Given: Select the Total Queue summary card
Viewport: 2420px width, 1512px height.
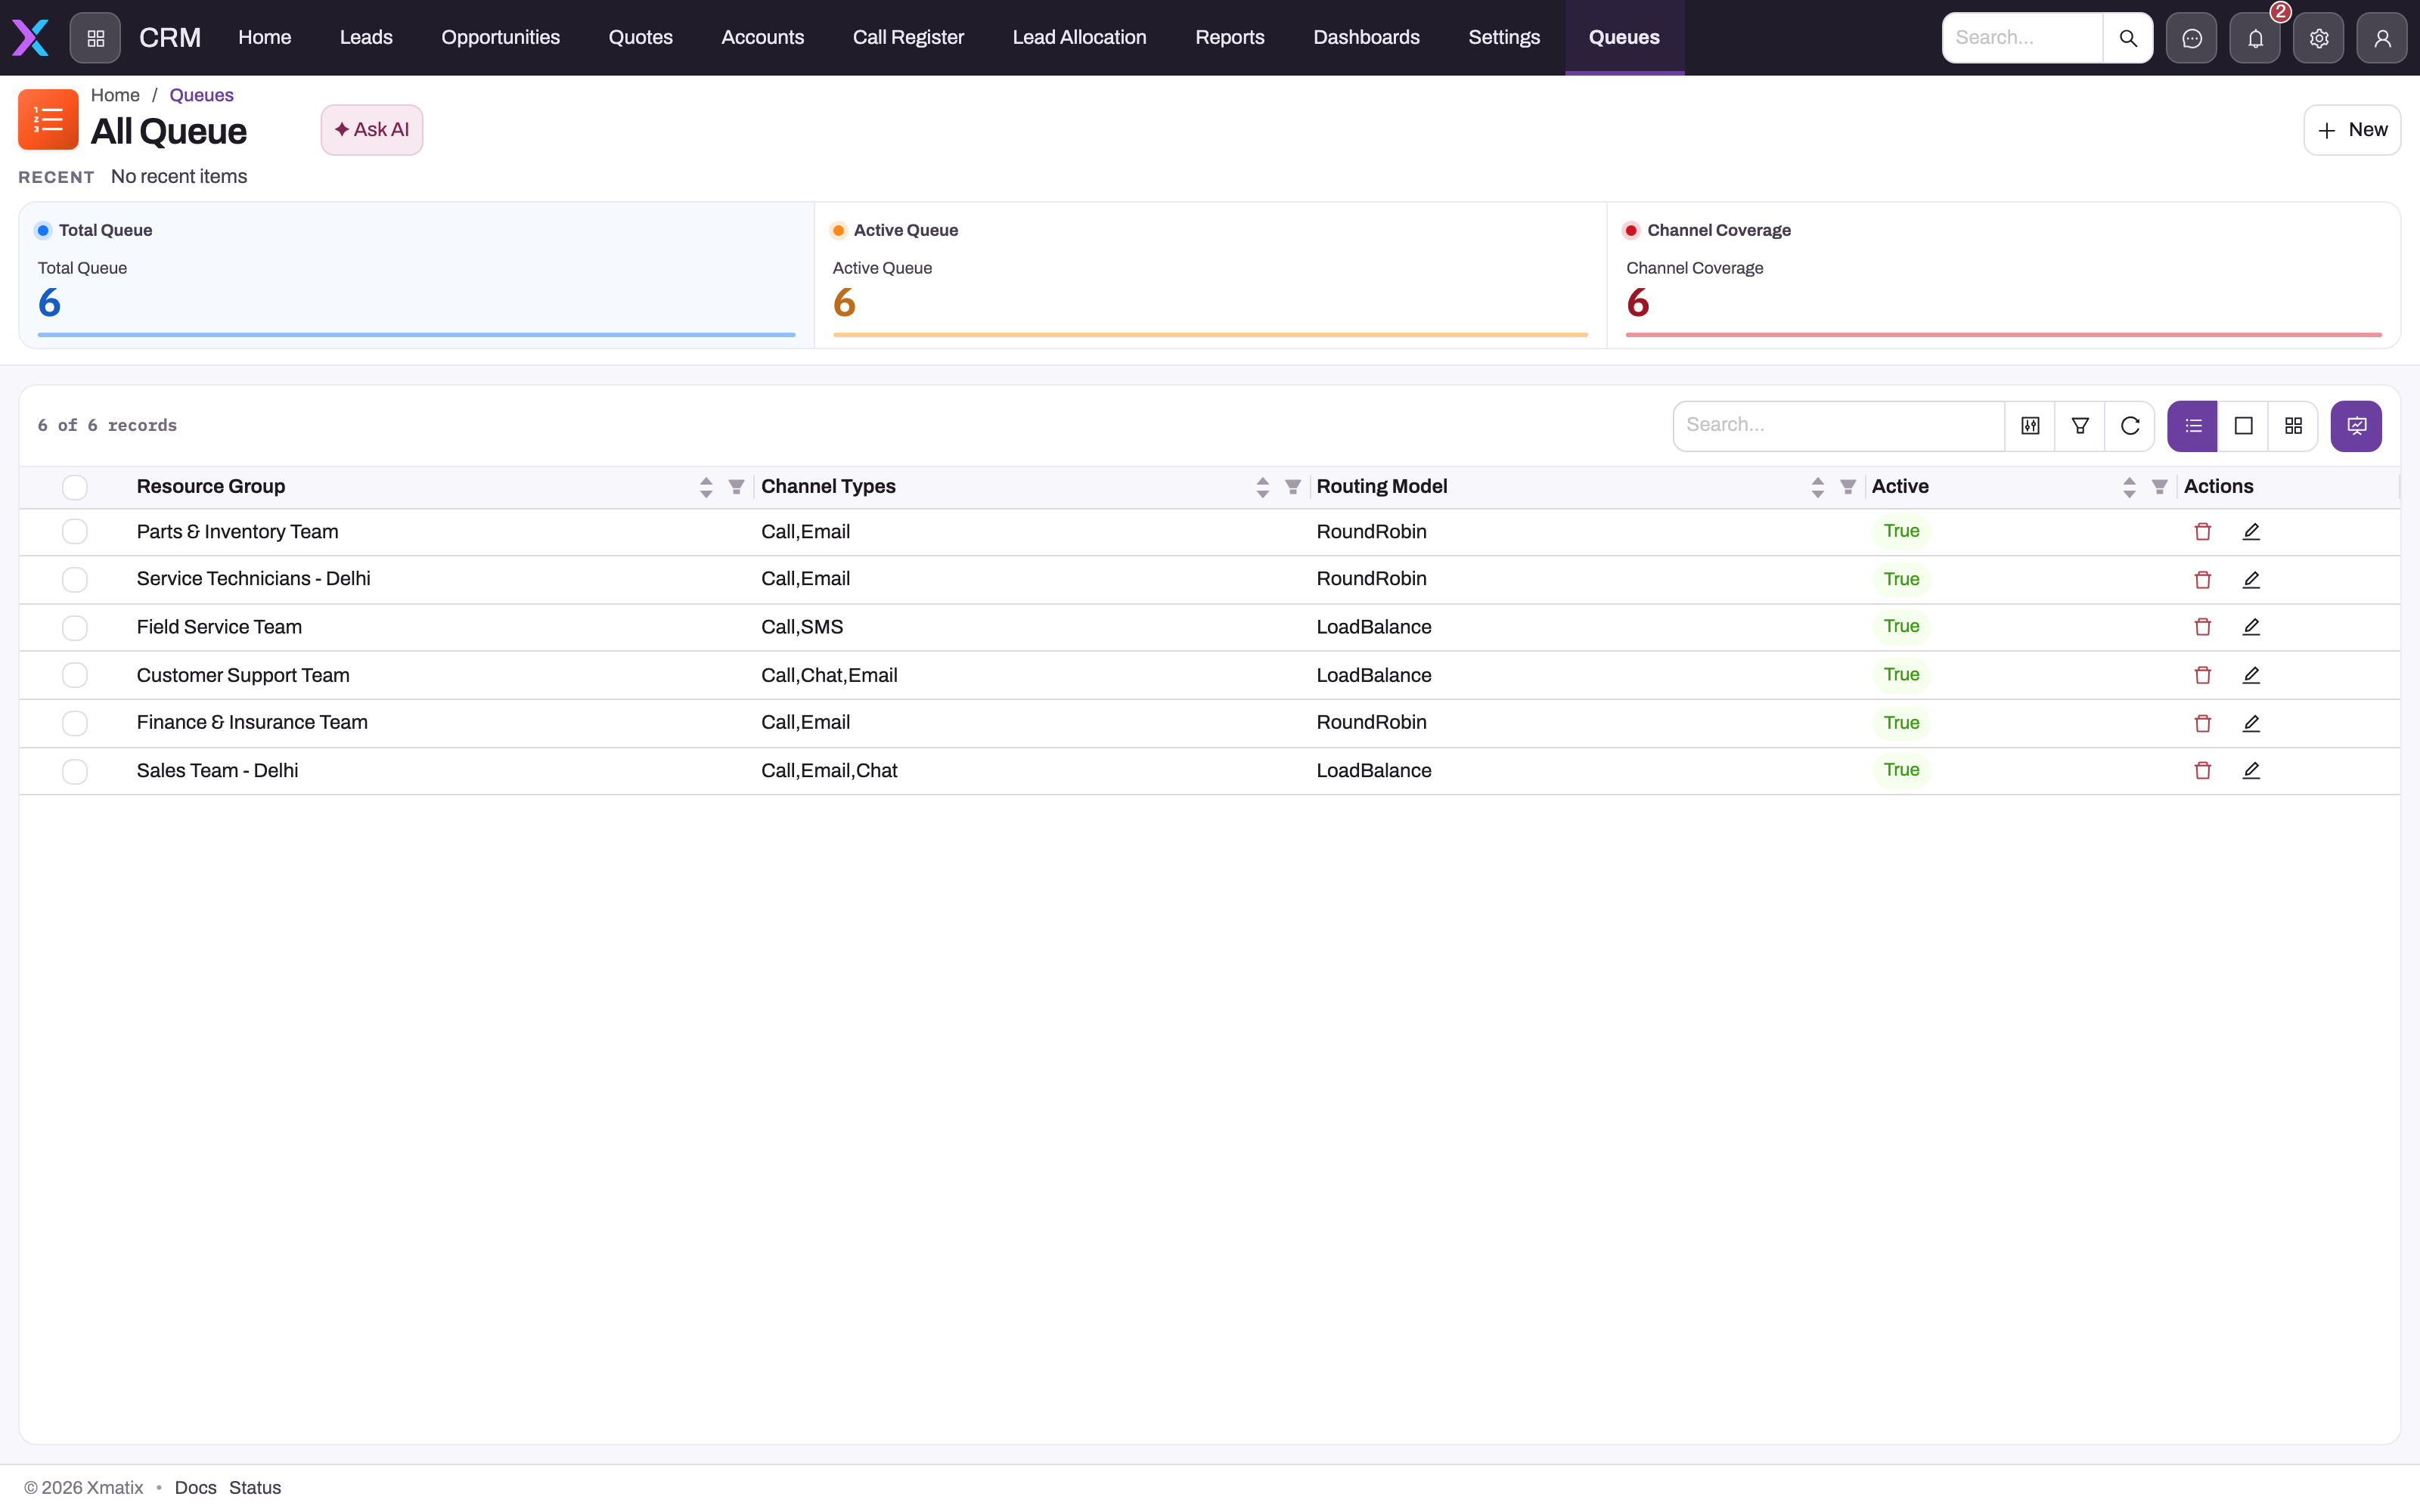Looking at the screenshot, I should 416,276.
